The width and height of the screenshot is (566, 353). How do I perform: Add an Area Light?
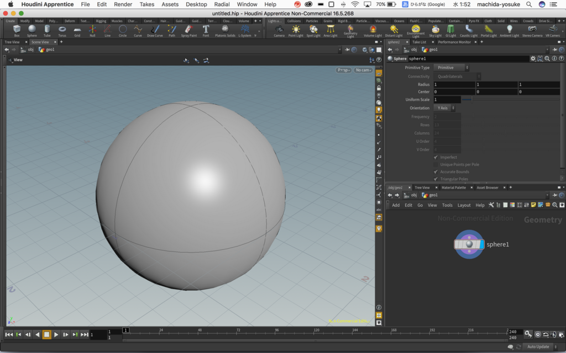tap(331, 31)
